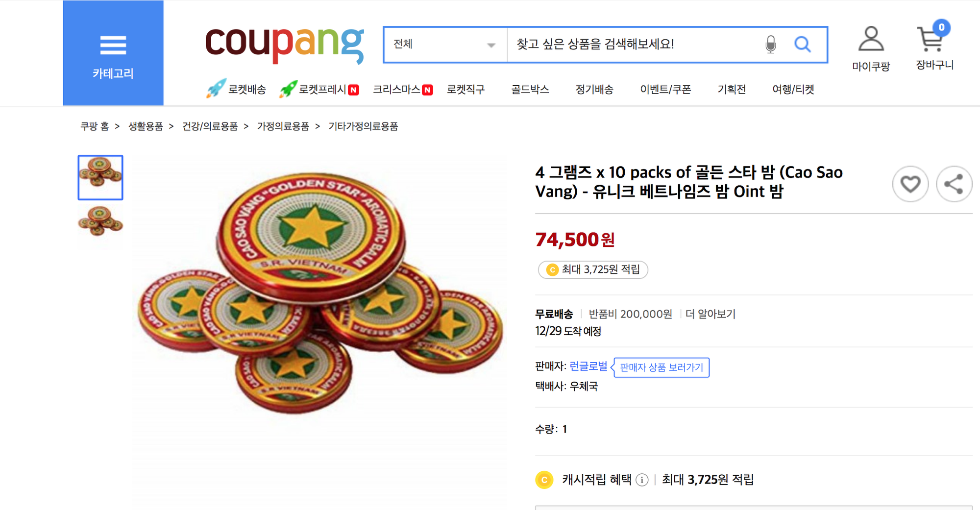
Task: Open the 로켓배송 menu item
Action: coord(237,90)
